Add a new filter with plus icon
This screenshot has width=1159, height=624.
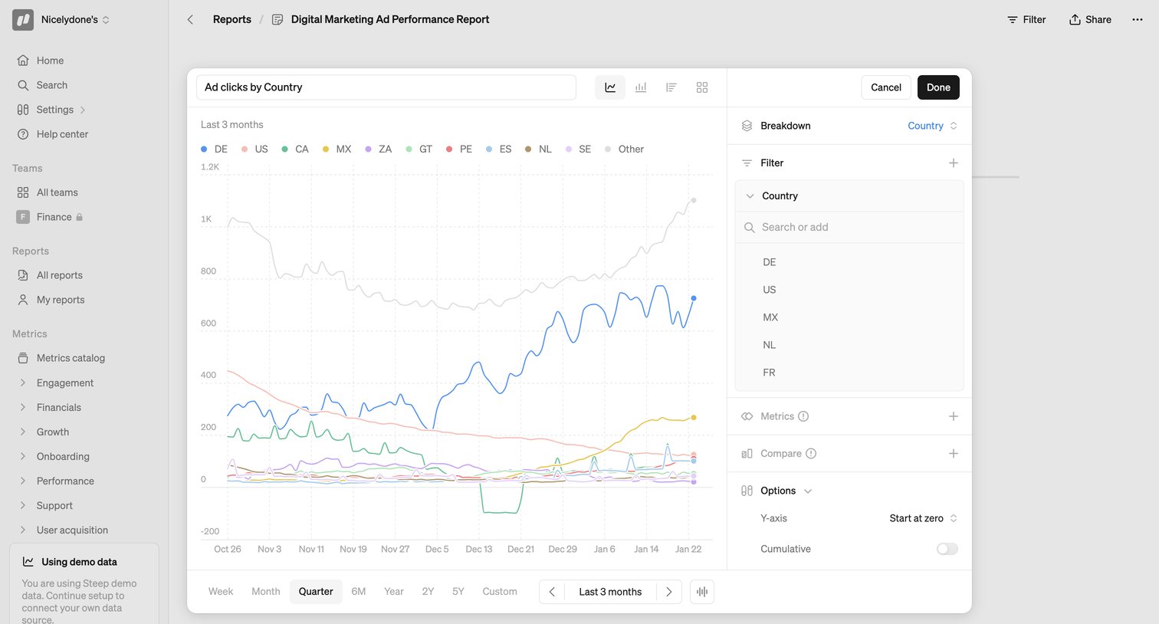click(954, 163)
